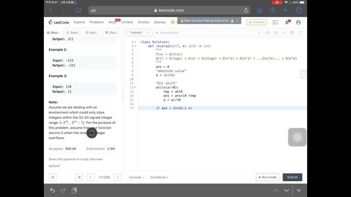Open the Articles section
351x197 pixels.
[143, 22]
